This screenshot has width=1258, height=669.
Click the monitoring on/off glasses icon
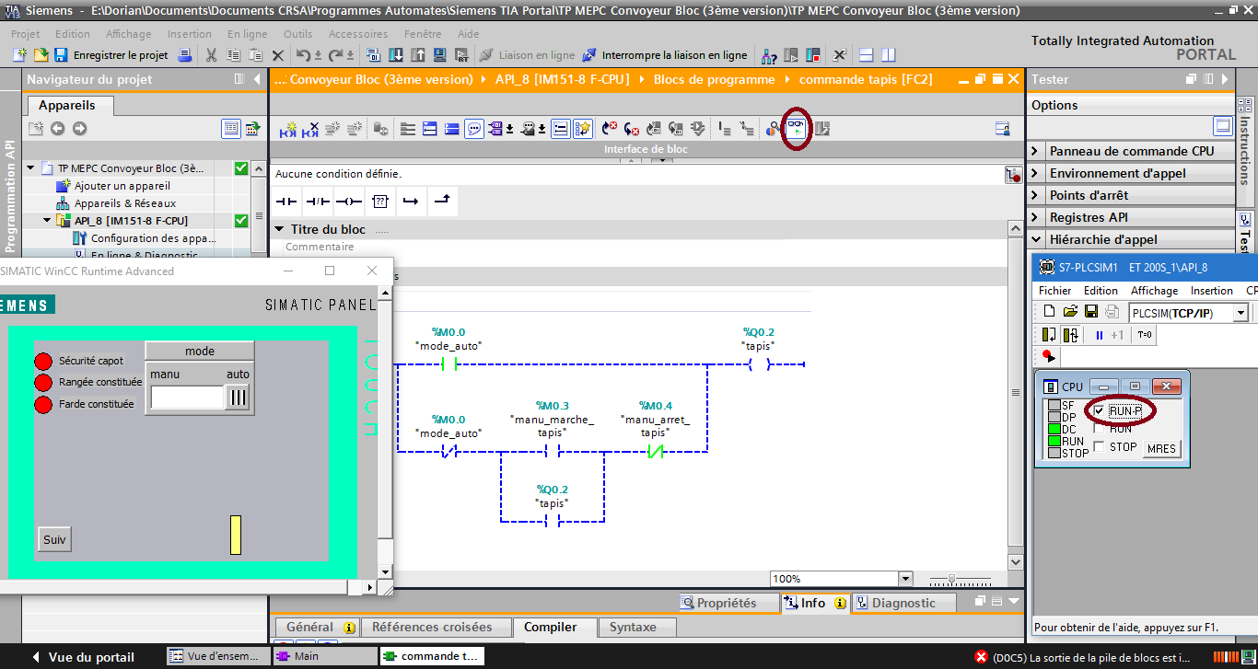click(x=795, y=129)
